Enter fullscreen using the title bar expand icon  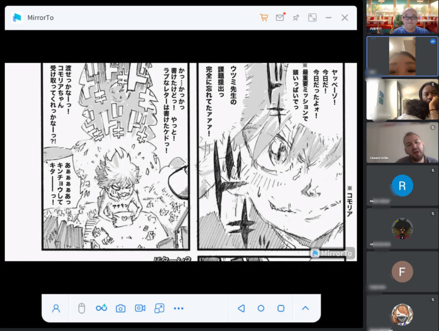(312, 18)
